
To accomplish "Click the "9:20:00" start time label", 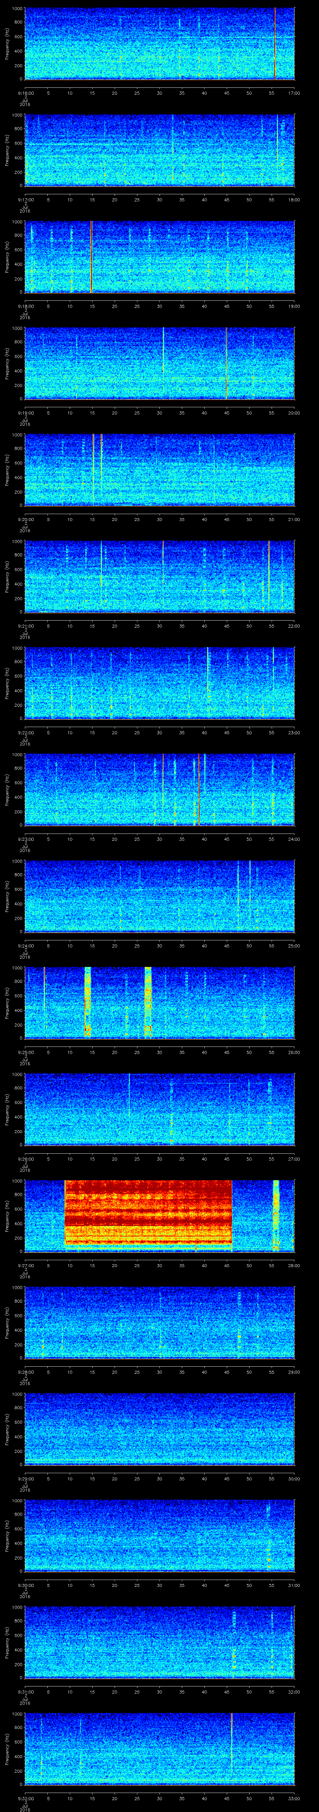I will [25, 519].
